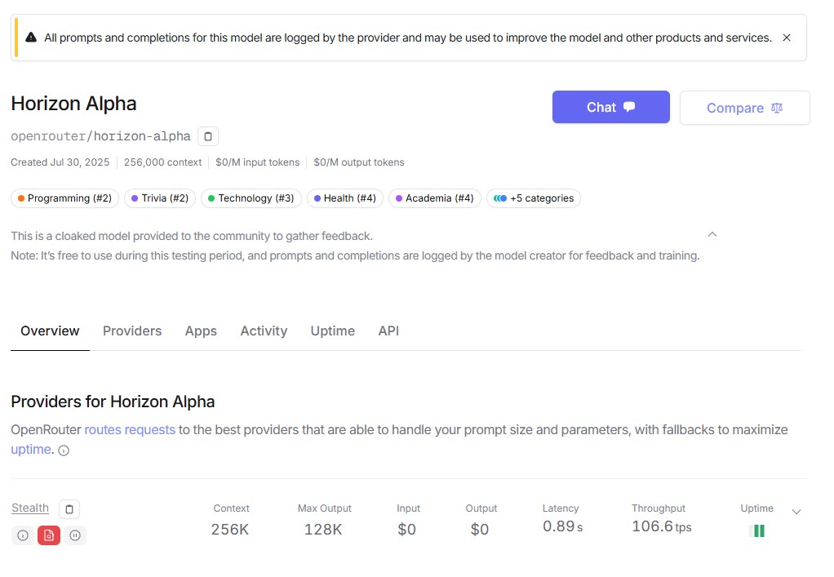Click the red data policy icon
The width and height of the screenshot is (834, 577).
pos(49,535)
